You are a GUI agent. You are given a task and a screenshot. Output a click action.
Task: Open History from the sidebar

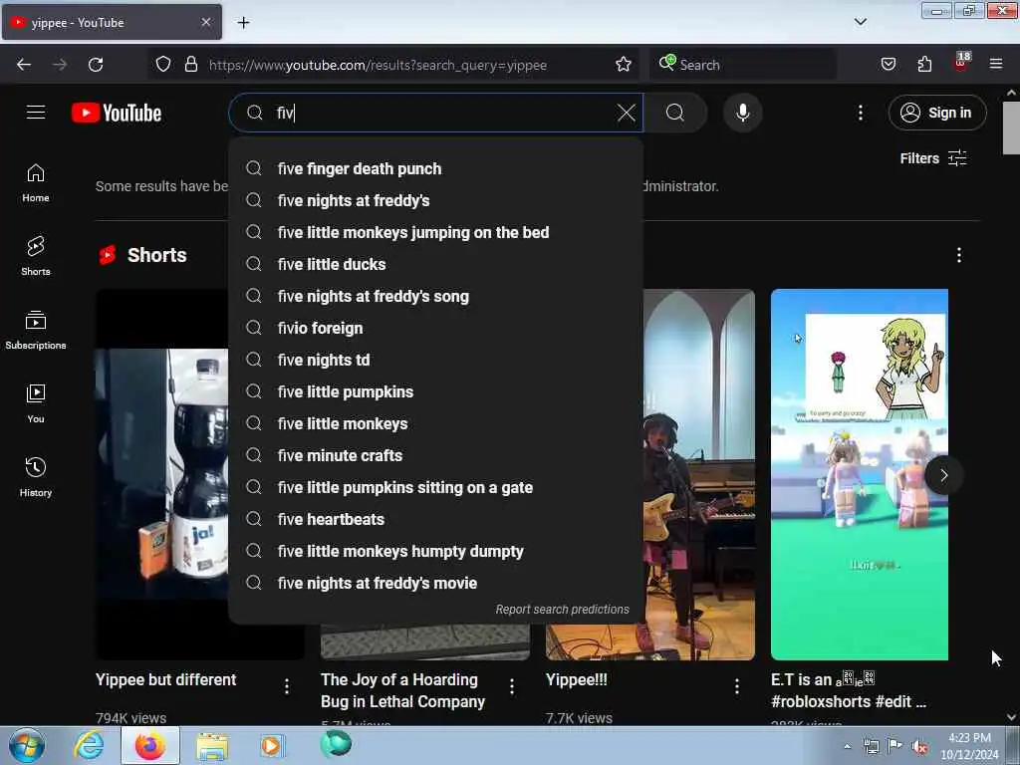click(36, 477)
